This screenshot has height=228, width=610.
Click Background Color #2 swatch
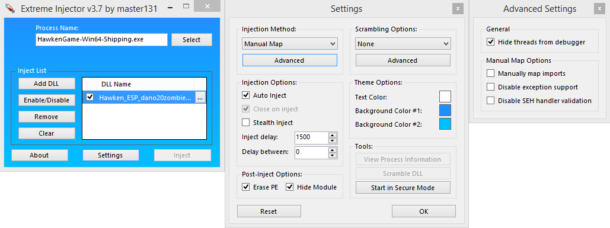(x=445, y=124)
